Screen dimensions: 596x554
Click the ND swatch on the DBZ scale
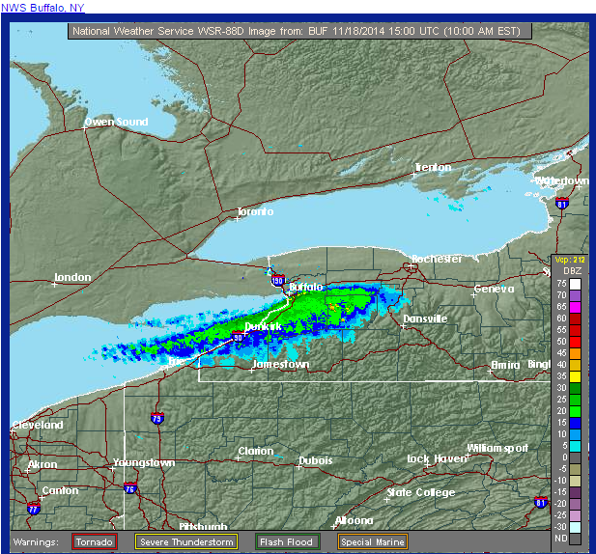point(575,539)
